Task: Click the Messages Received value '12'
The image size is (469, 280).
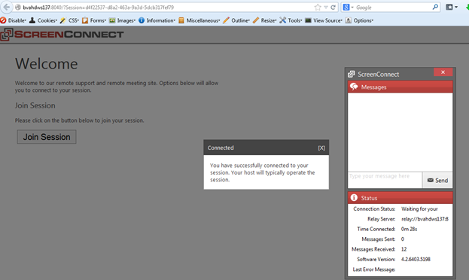Action: click(x=404, y=249)
